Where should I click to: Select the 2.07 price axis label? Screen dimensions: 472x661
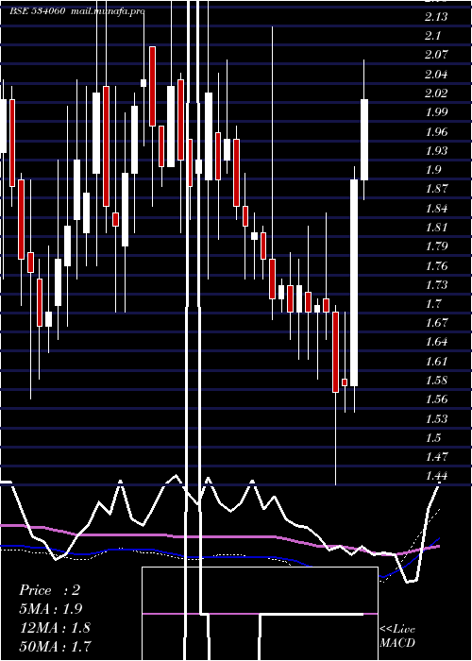(x=436, y=55)
